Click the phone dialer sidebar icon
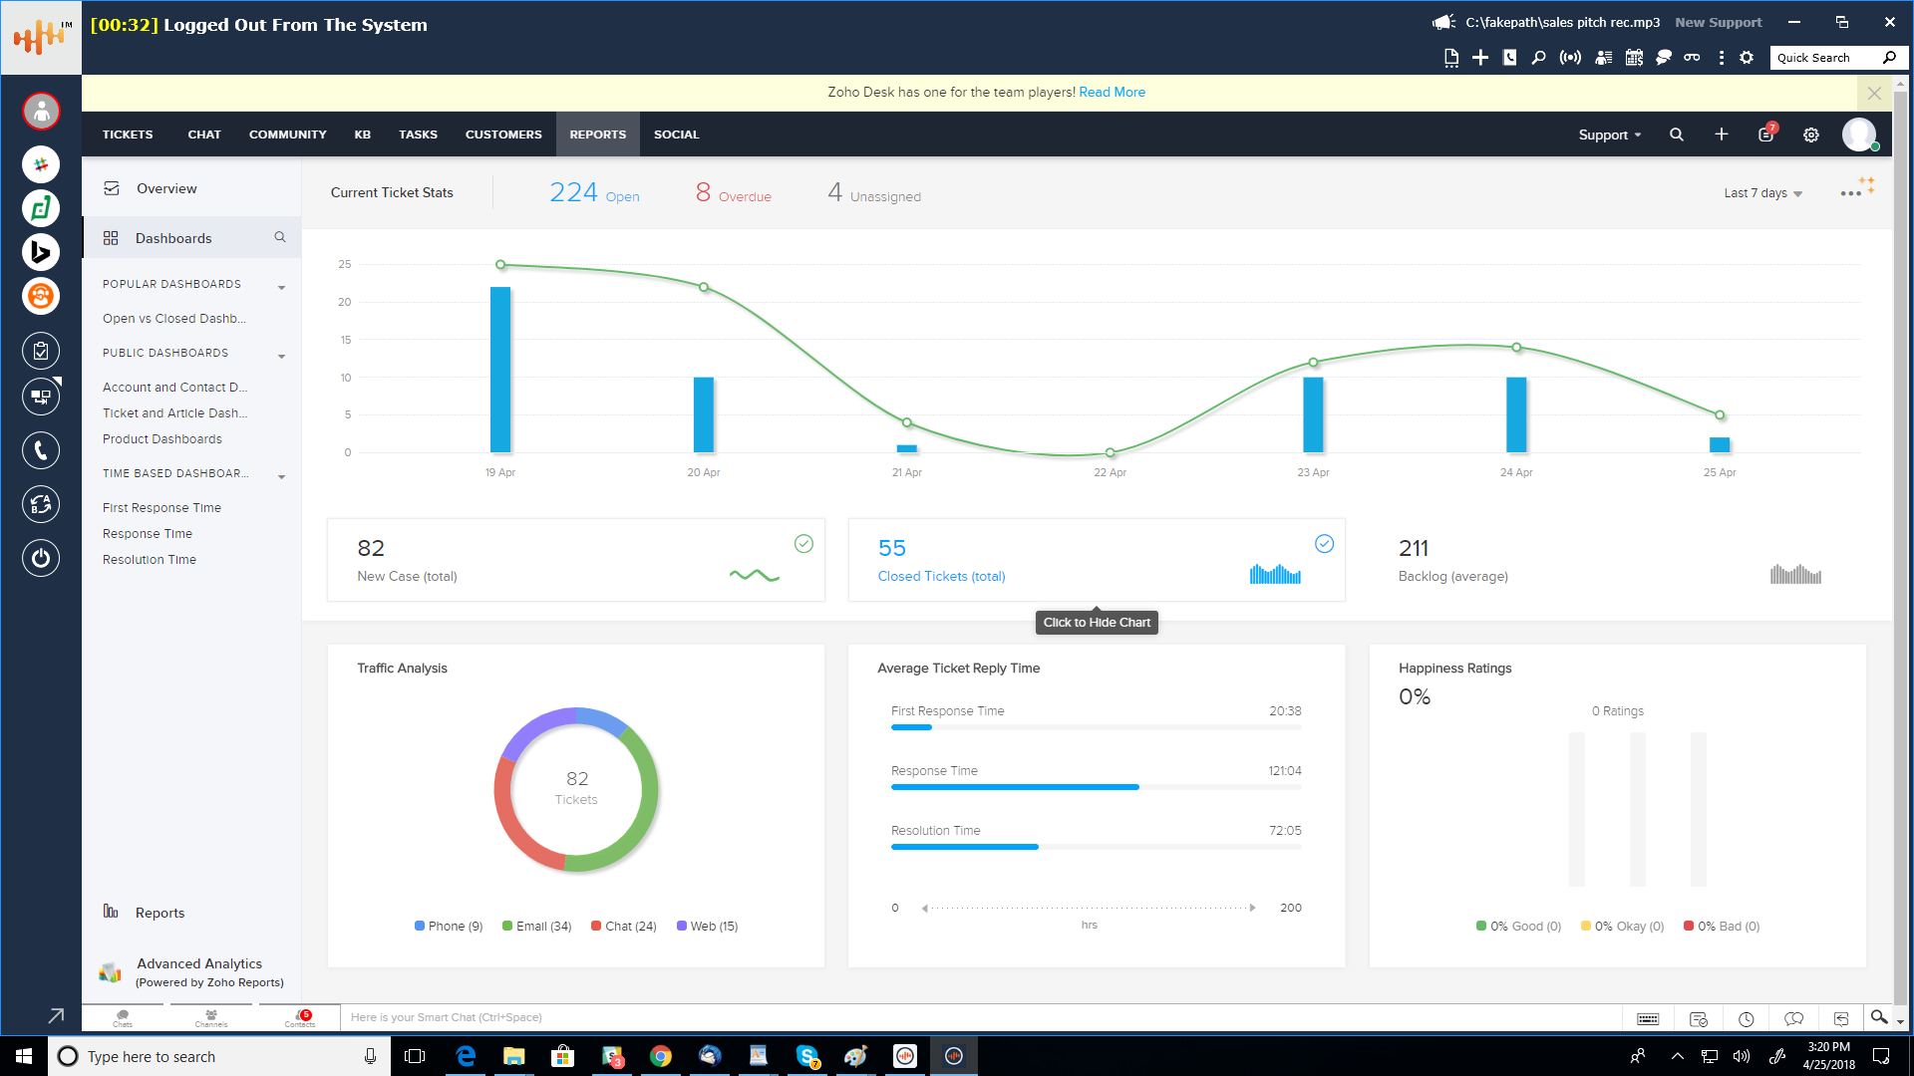 pyautogui.click(x=41, y=450)
